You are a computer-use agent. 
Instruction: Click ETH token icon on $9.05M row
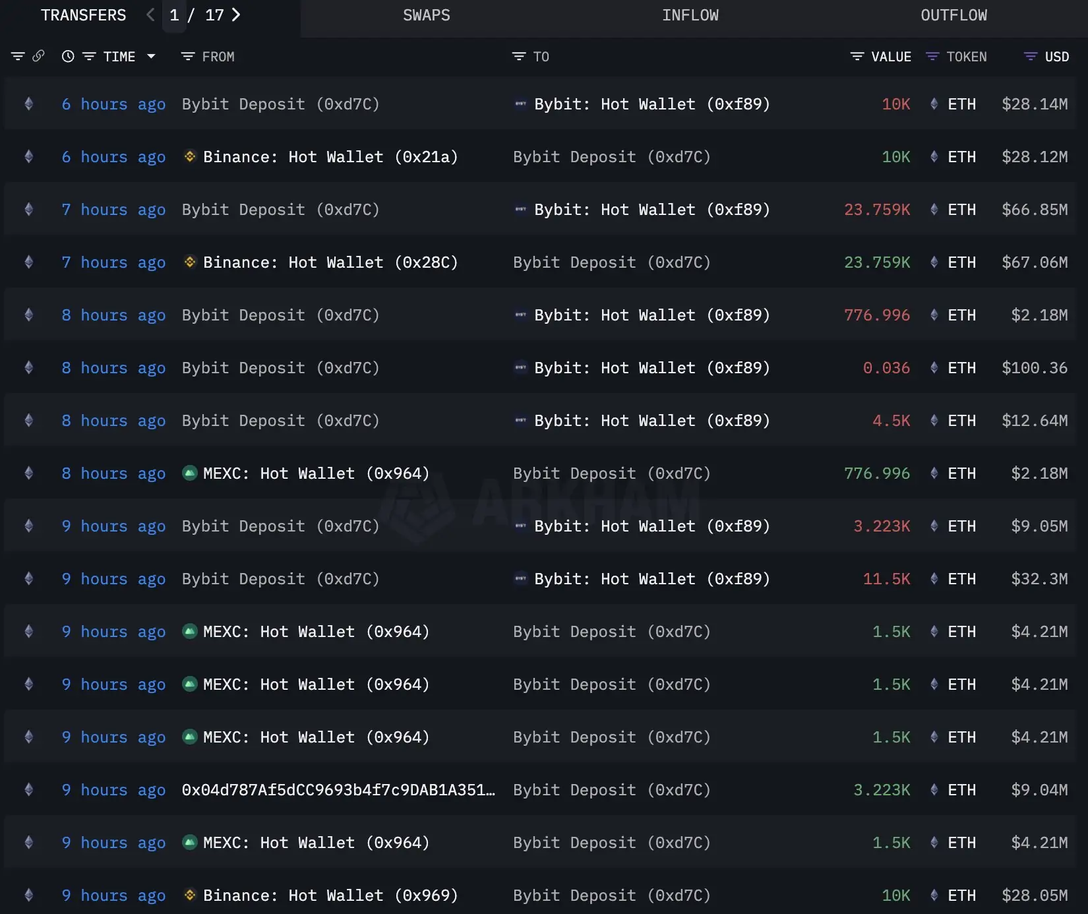[934, 526]
